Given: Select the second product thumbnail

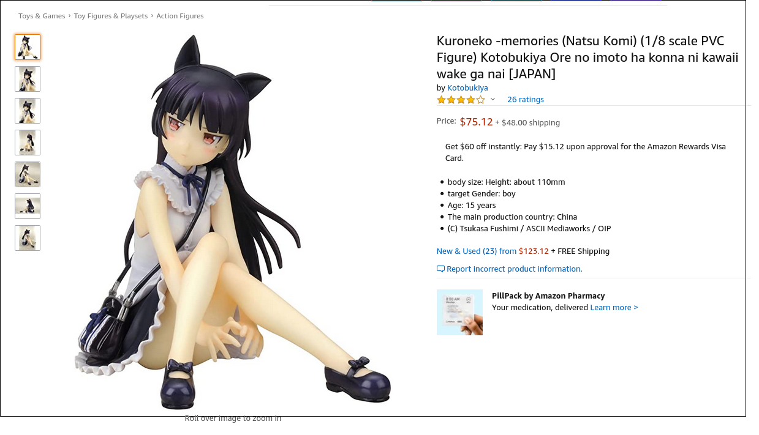Looking at the screenshot, I should [x=28, y=79].
